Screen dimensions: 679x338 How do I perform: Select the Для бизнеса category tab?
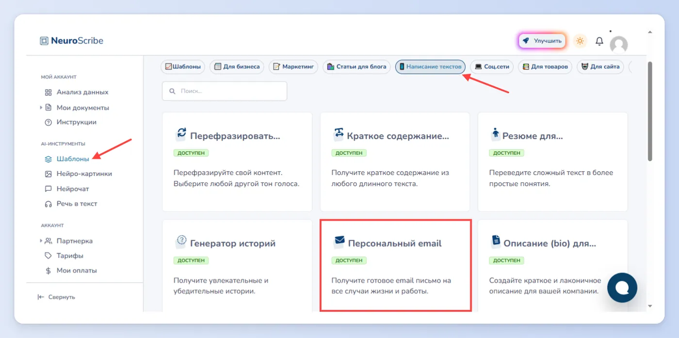[x=237, y=67]
